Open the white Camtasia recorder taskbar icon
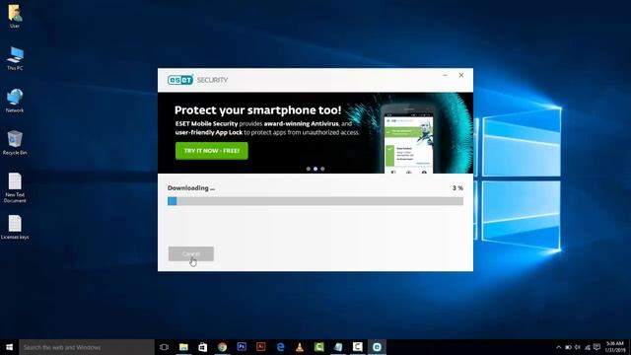The image size is (631, 355). coord(357,347)
